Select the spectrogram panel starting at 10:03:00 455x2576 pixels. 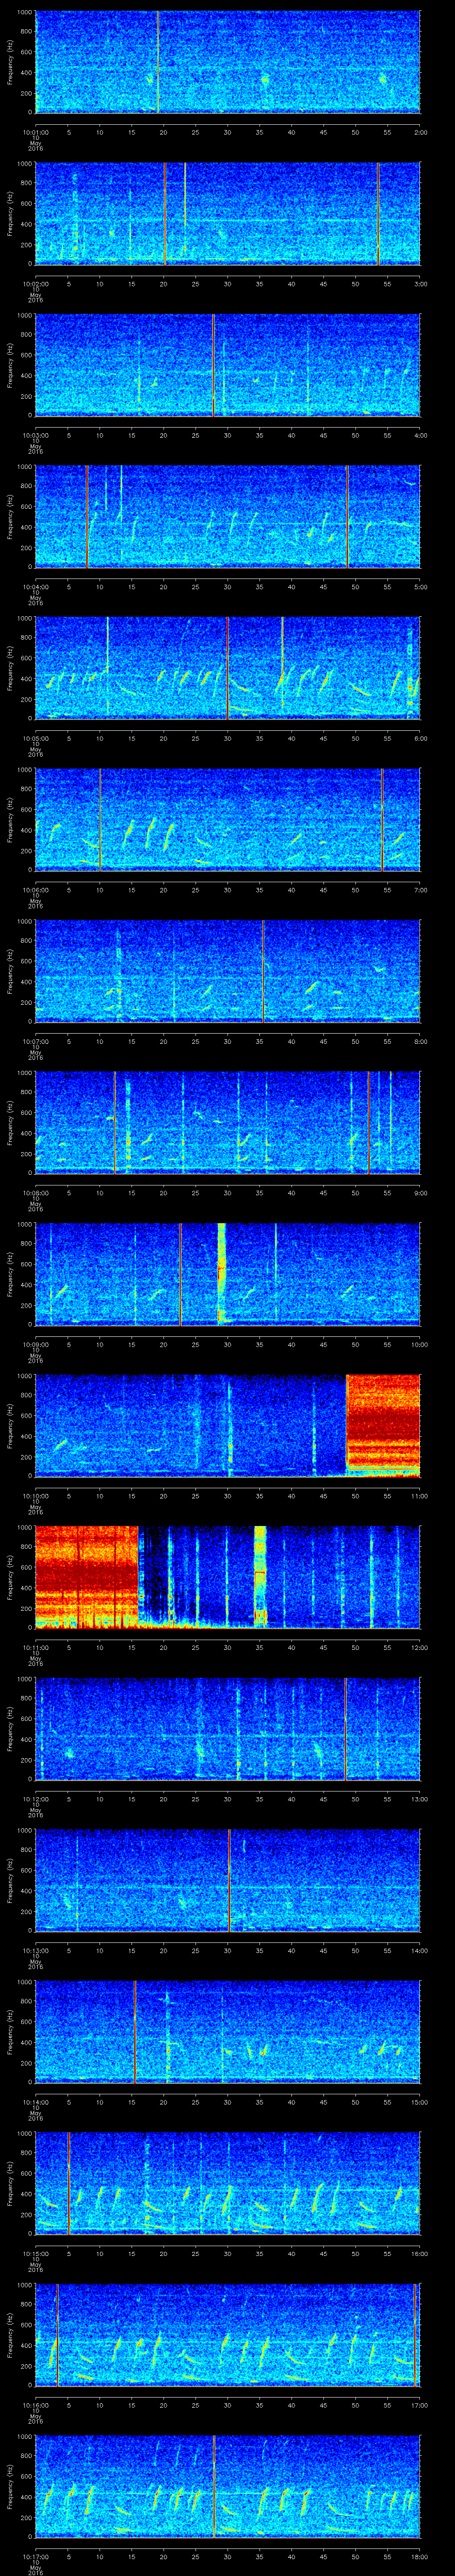tap(228, 364)
